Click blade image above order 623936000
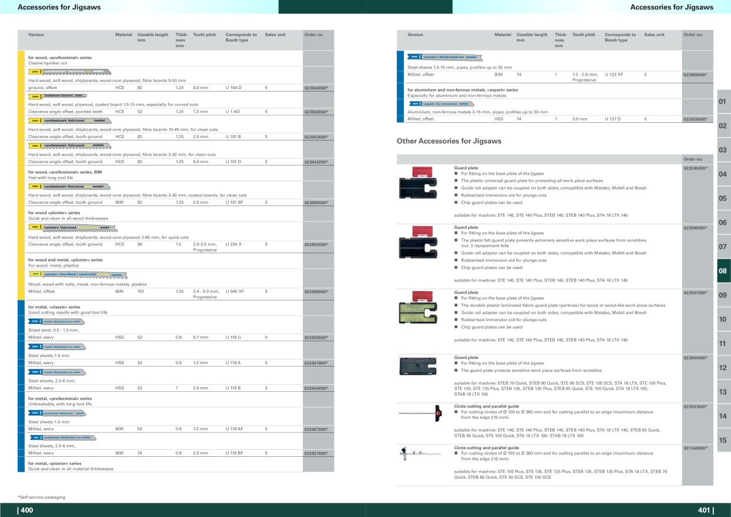Viewport: 731px width, 517px height. pos(58,96)
